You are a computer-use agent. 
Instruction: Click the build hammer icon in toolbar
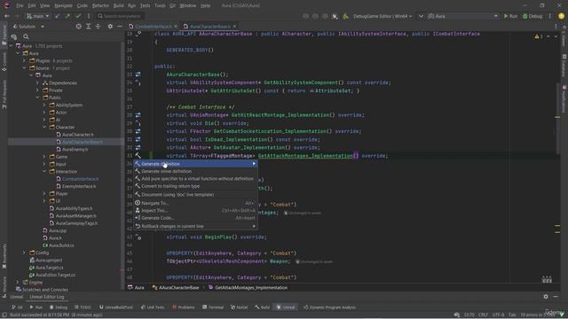tap(345, 16)
